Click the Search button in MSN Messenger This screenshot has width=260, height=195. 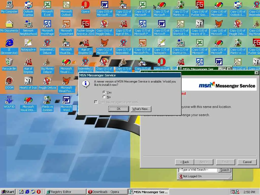point(225,170)
